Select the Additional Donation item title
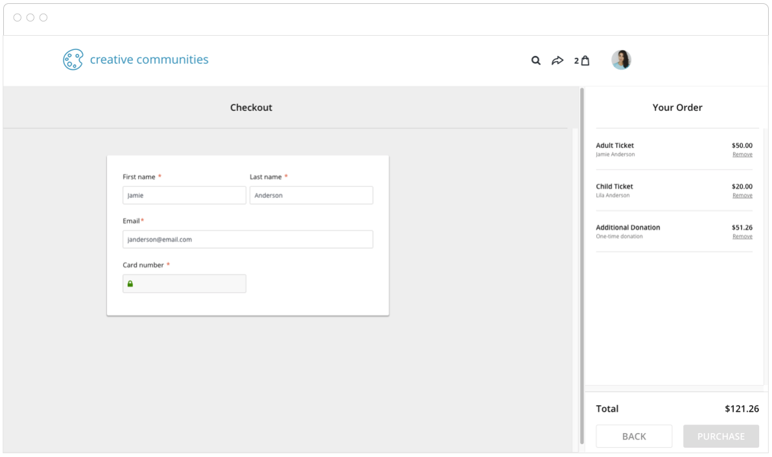 coord(628,227)
